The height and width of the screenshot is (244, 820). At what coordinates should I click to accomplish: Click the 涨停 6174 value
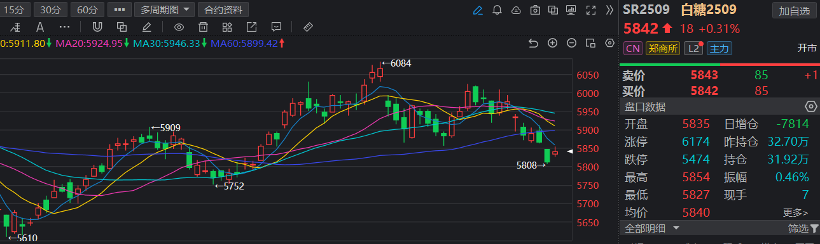pos(697,141)
